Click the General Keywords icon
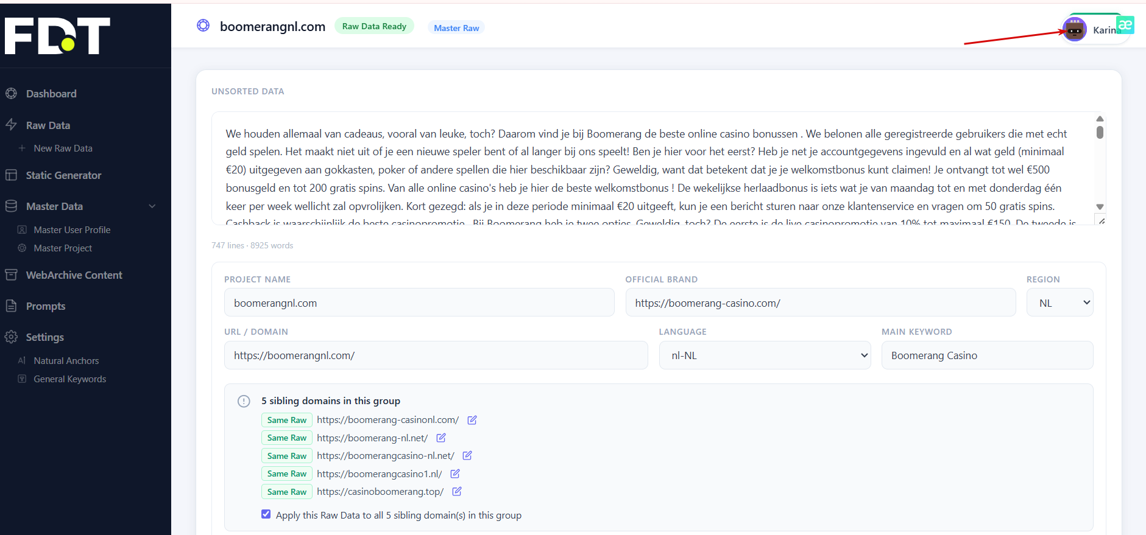The image size is (1146, 535). (x=22, y=379)
